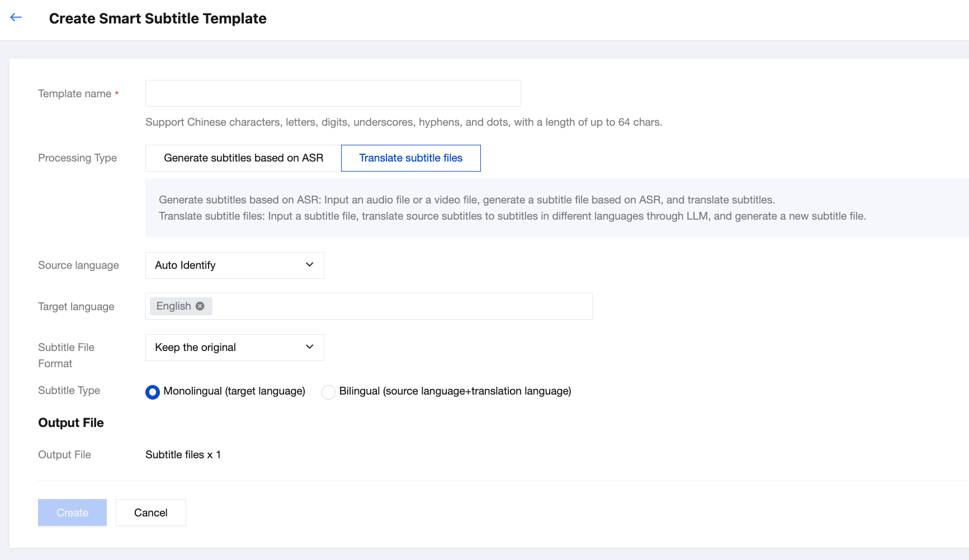This screenshot has height=560, width=969.
Task: Click the processing type description box
Action: pyautogui.click(x=512, y=208)
